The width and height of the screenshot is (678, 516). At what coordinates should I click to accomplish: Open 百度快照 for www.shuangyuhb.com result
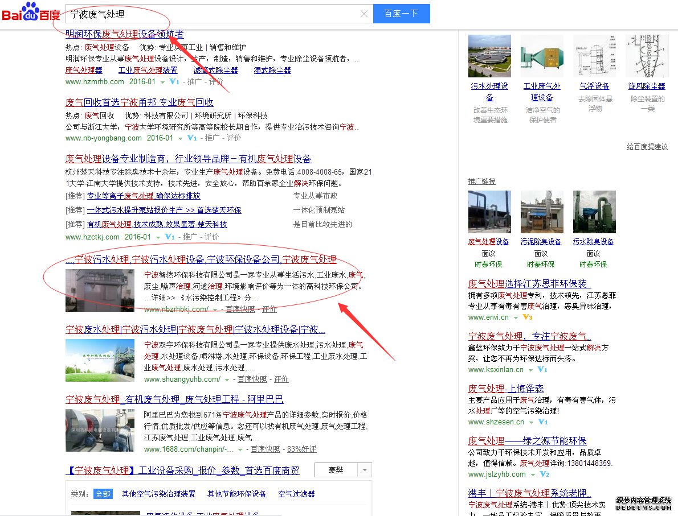tap(252, 379)
